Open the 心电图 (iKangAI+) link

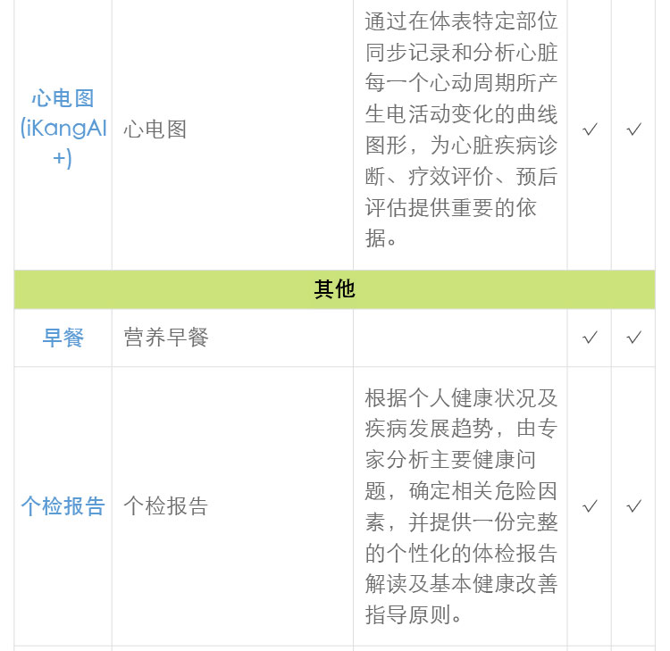63,129
